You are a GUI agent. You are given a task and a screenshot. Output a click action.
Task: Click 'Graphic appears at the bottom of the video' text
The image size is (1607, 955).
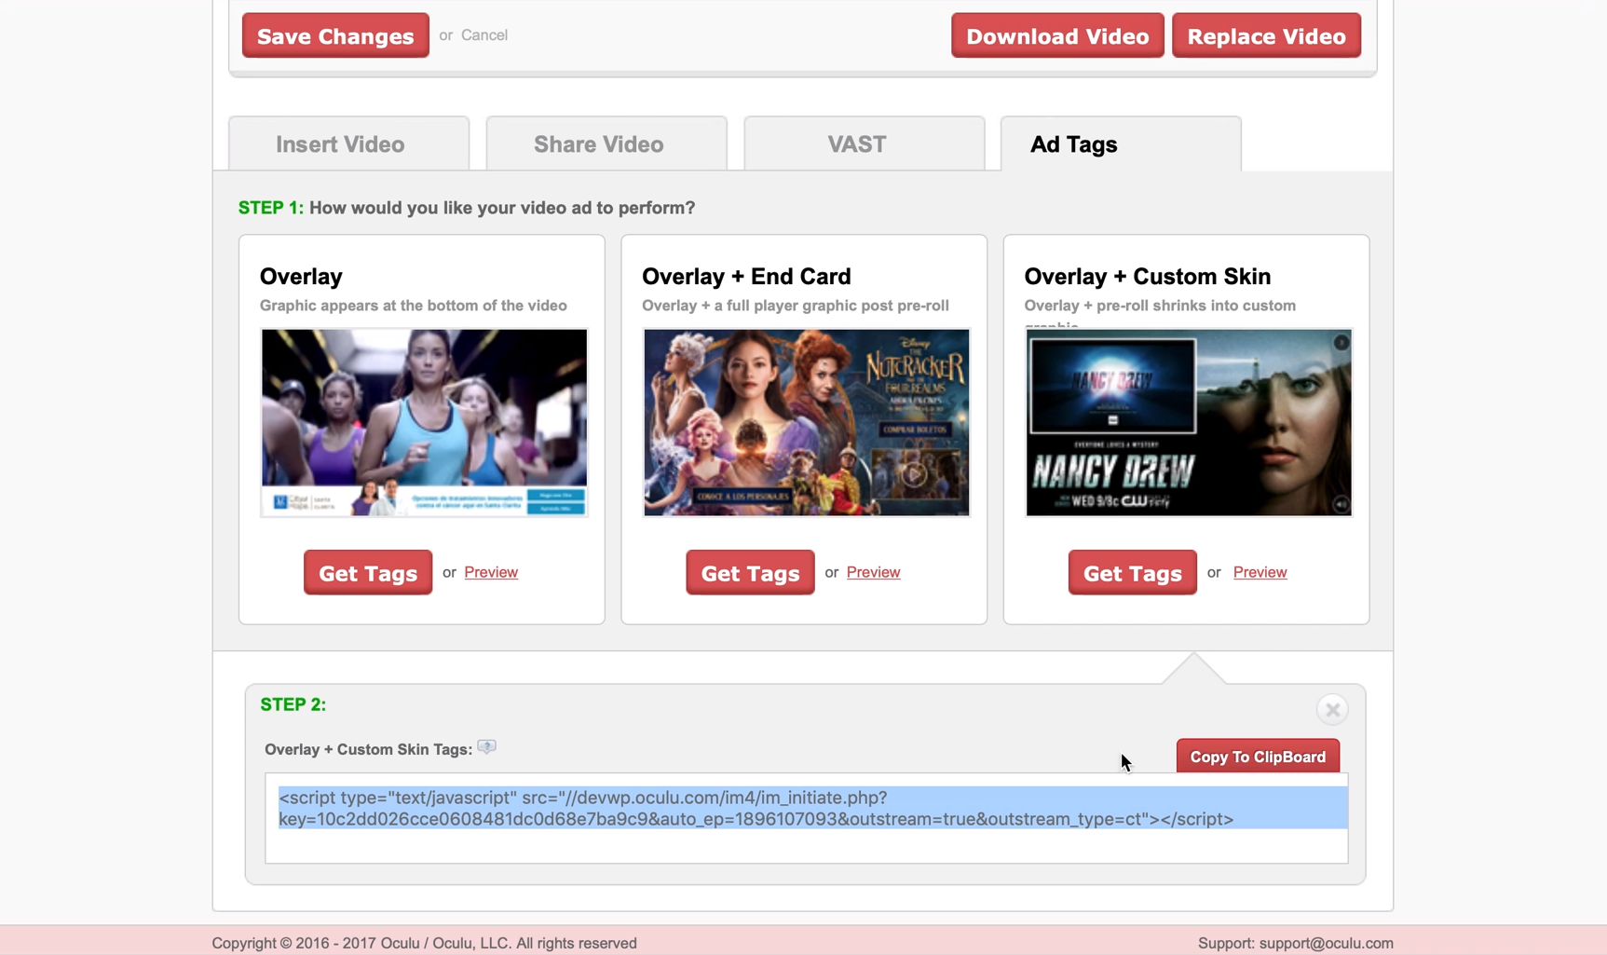coord(413,306)
